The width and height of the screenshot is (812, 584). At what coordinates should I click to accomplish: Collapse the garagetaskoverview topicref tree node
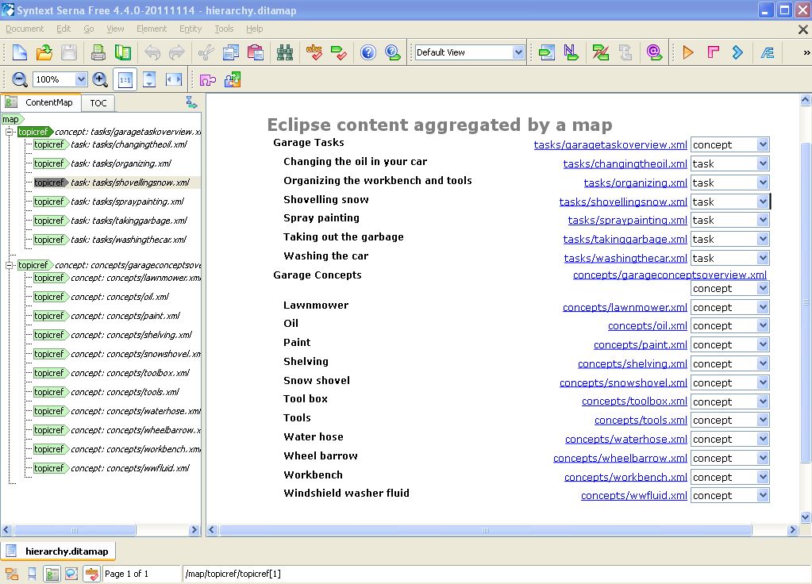9,132
